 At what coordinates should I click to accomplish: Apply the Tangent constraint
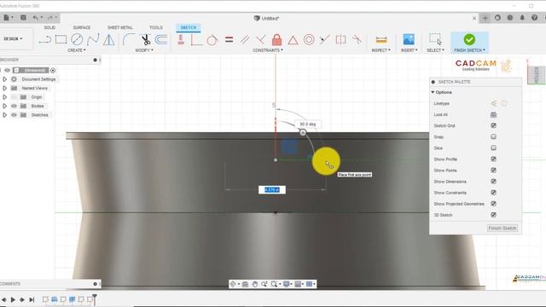[212, 40]
